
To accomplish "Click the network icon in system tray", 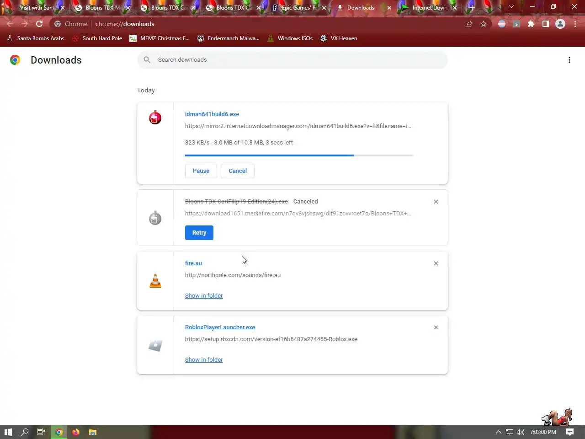I will point(510,432).
